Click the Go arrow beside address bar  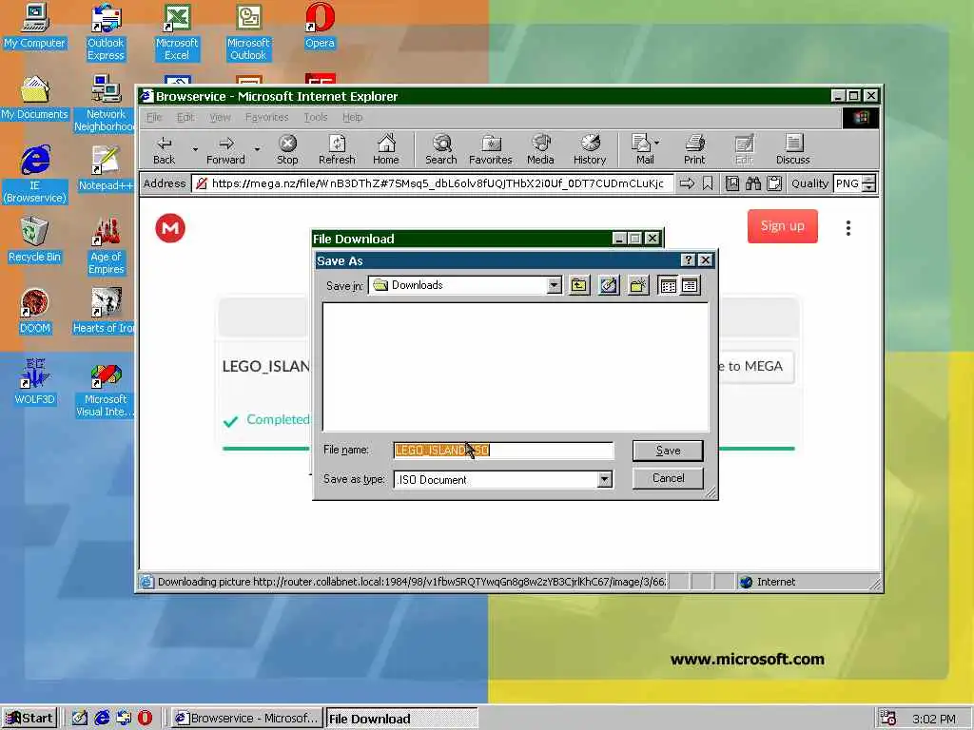pos(687,183)
